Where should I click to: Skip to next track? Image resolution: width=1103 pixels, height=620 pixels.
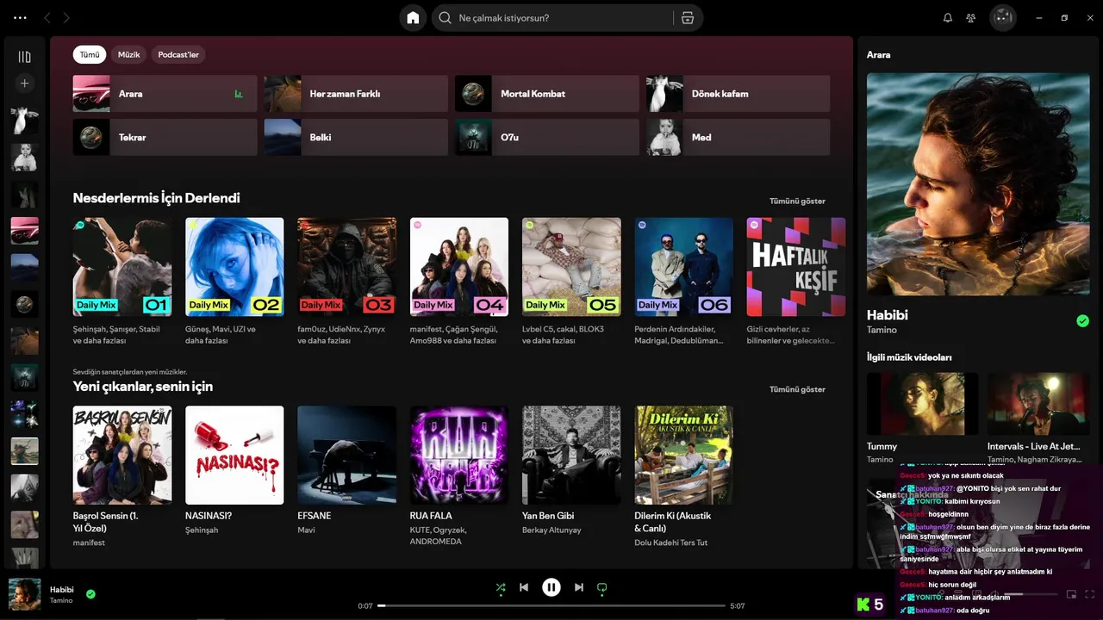(x=579, y=588)
